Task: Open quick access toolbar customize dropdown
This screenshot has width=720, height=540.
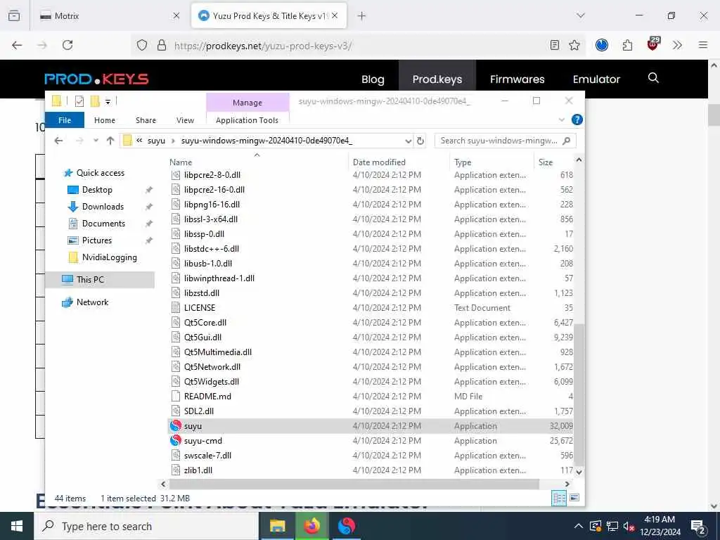Action: click(x=108, y=102)
